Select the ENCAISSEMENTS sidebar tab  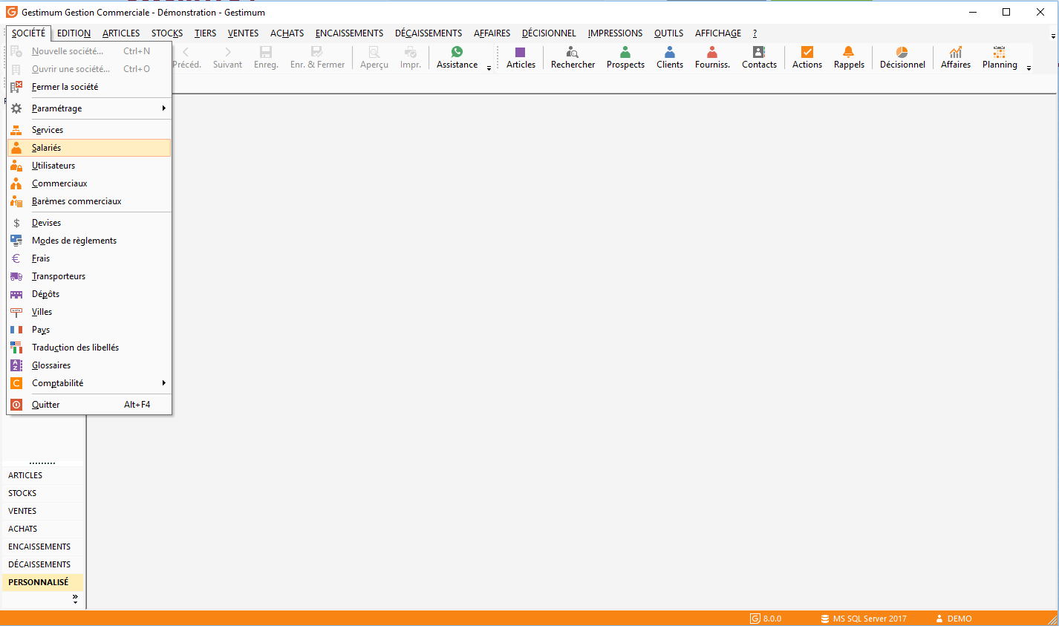[x=43, y=547]
